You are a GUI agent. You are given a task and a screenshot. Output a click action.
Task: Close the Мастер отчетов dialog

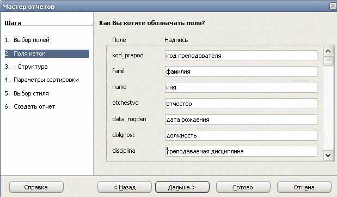333,6
